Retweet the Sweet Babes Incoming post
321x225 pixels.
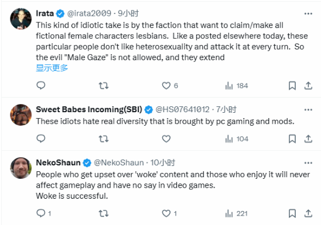pos(103,139)
